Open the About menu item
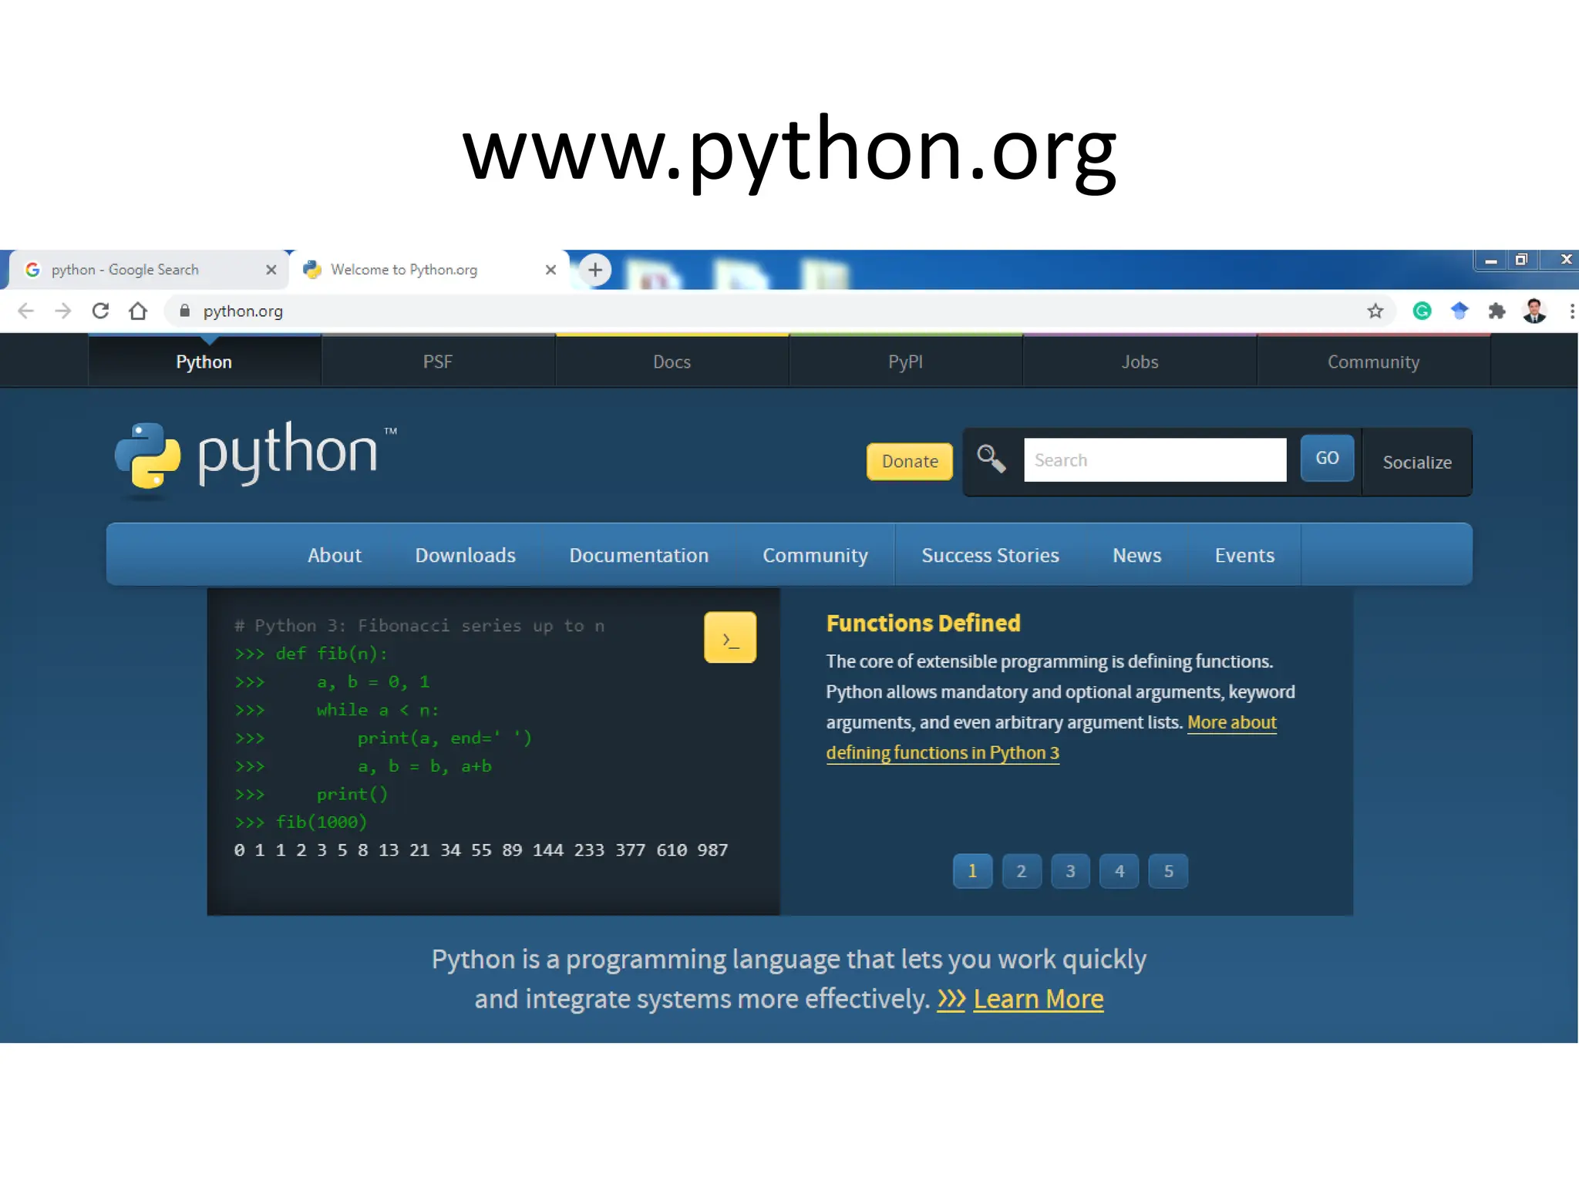Image resolution: width=1579 pixels, height=1184 pixels. point(335,555)
